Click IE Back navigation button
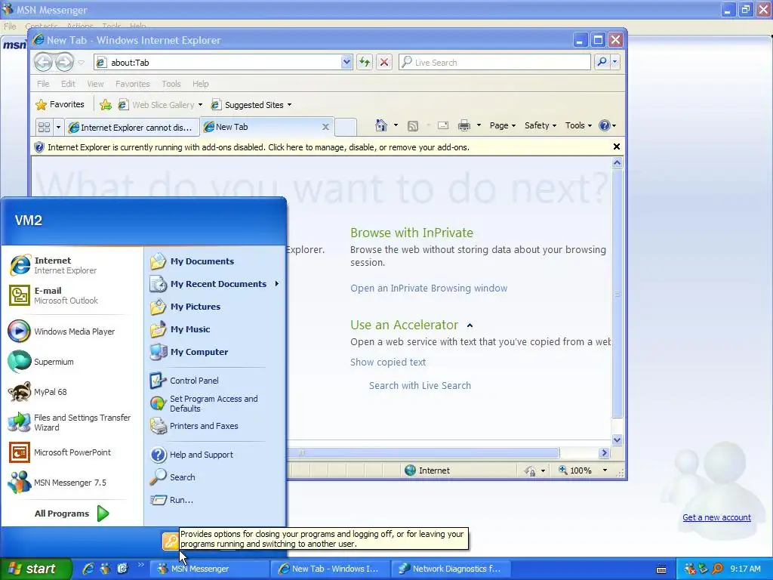The height and width of the screenshot is (580, 773). click(43, 62)
